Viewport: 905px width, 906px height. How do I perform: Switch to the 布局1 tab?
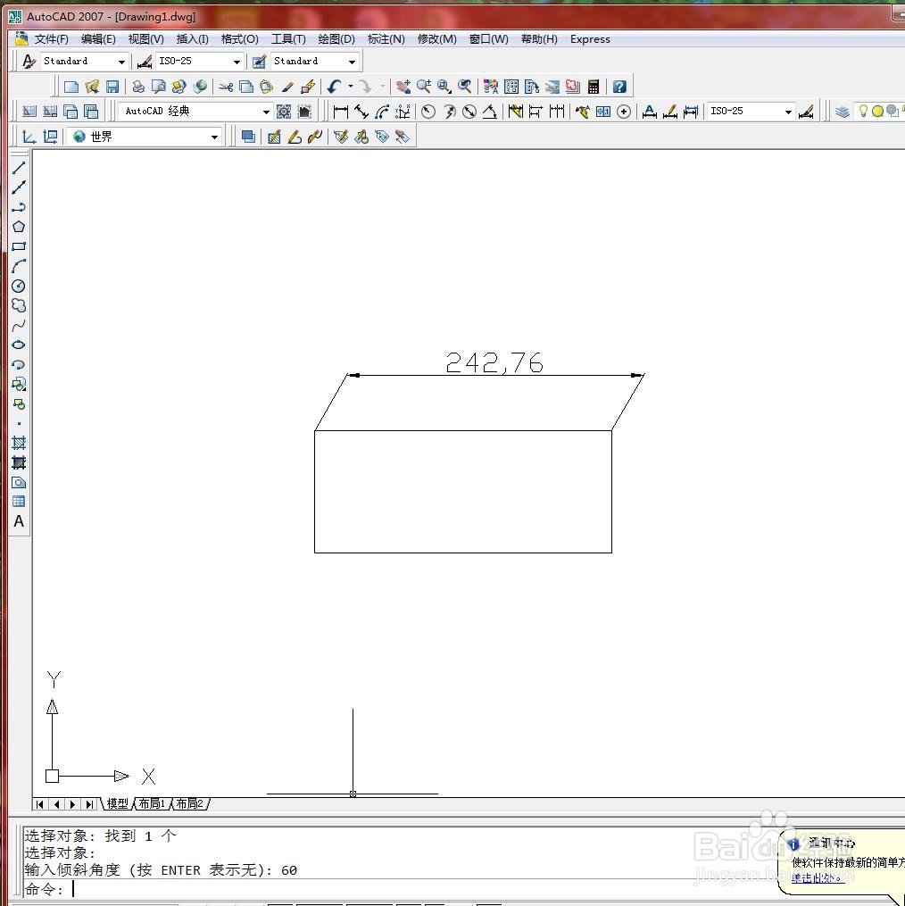coord(152,803)
